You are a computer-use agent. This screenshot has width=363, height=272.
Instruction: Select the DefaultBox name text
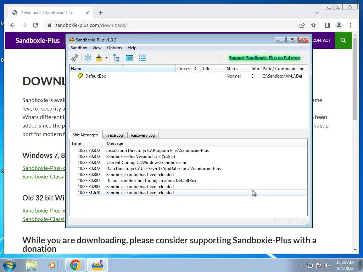pyautogui.click(x=95, y=76)
